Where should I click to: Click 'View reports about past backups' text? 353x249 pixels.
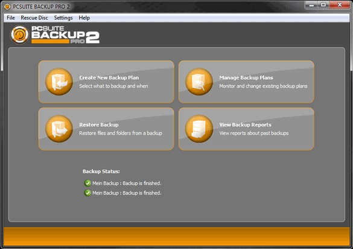click(253, 133)
